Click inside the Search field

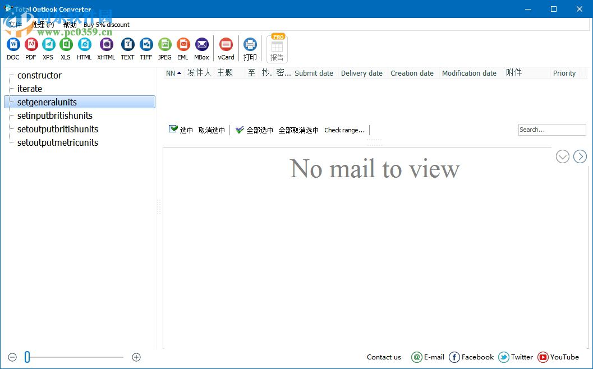click(x=551, y=130)
